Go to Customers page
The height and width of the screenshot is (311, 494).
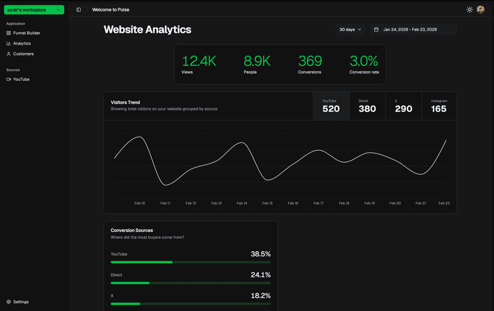click(23, 54)
